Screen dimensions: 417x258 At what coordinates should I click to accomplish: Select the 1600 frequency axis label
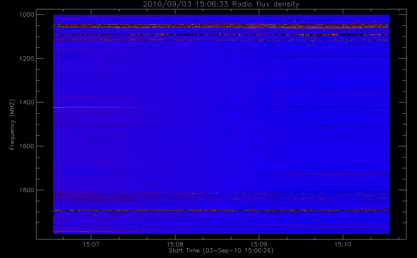[27, 146]
